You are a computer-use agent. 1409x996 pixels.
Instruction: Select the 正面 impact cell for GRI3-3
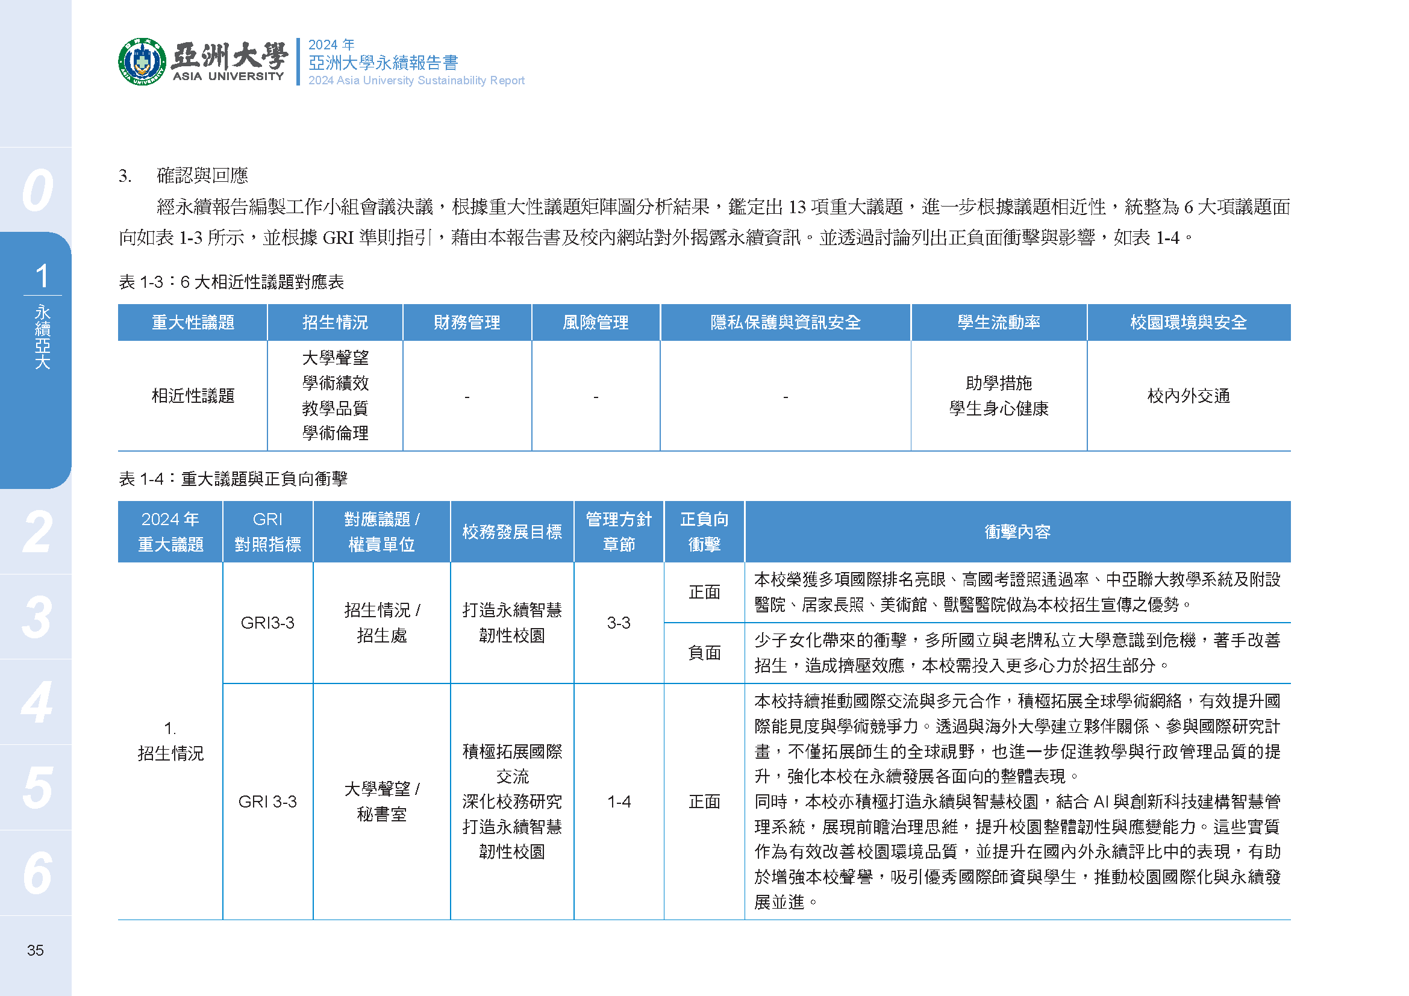pyautogui.click(x=706, y=593)
